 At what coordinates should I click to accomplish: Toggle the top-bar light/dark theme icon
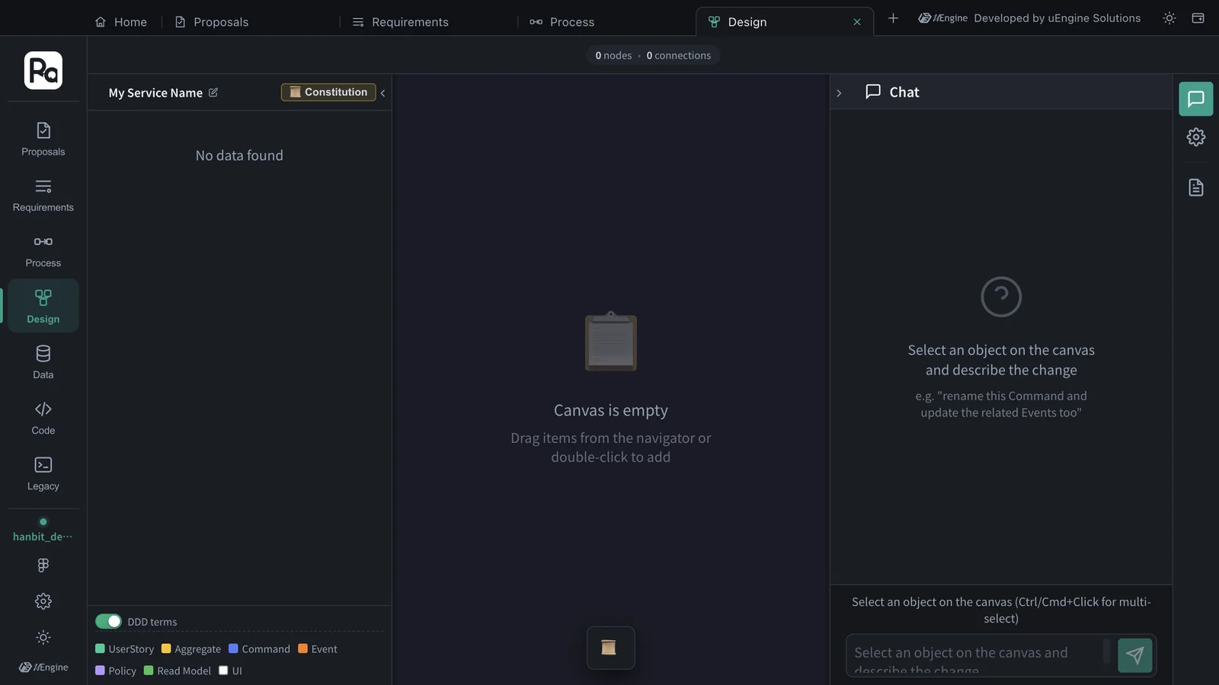coord(1169,18)
